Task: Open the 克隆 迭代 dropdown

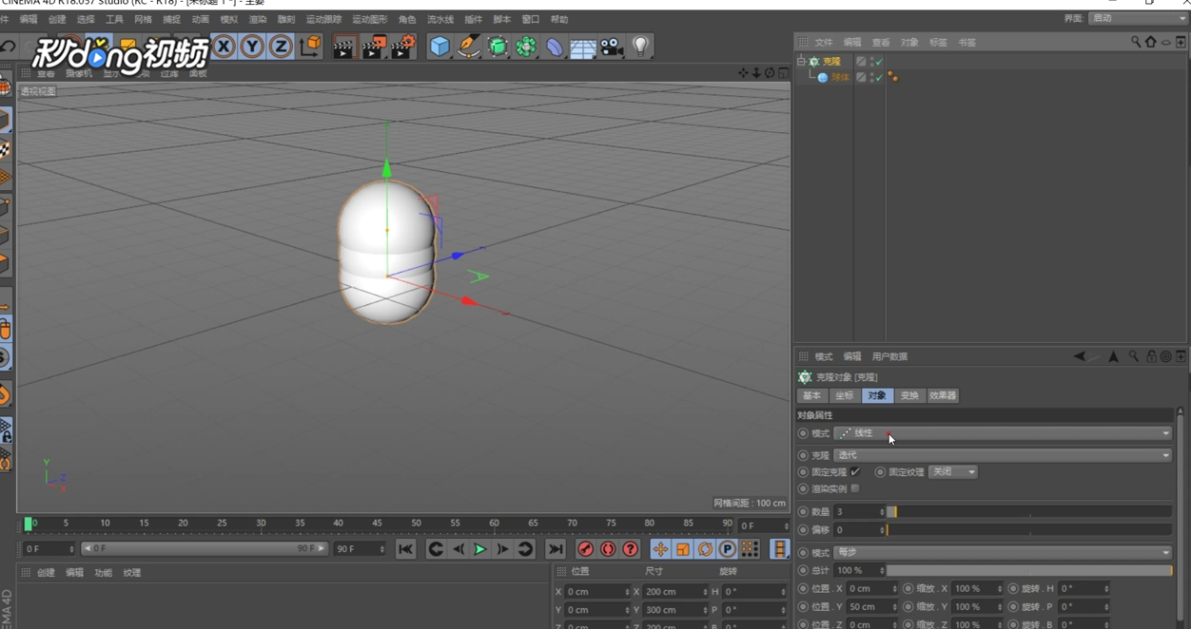Action: [x=1004, y=455]
